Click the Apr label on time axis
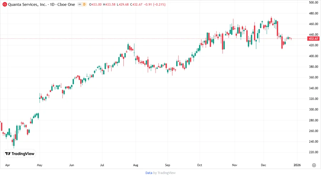 click(x=7, y=165)
